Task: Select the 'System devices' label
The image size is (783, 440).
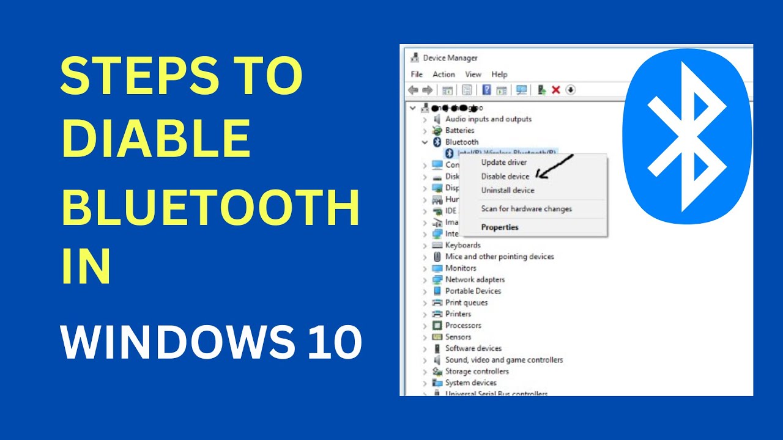Action: point(471,383)
